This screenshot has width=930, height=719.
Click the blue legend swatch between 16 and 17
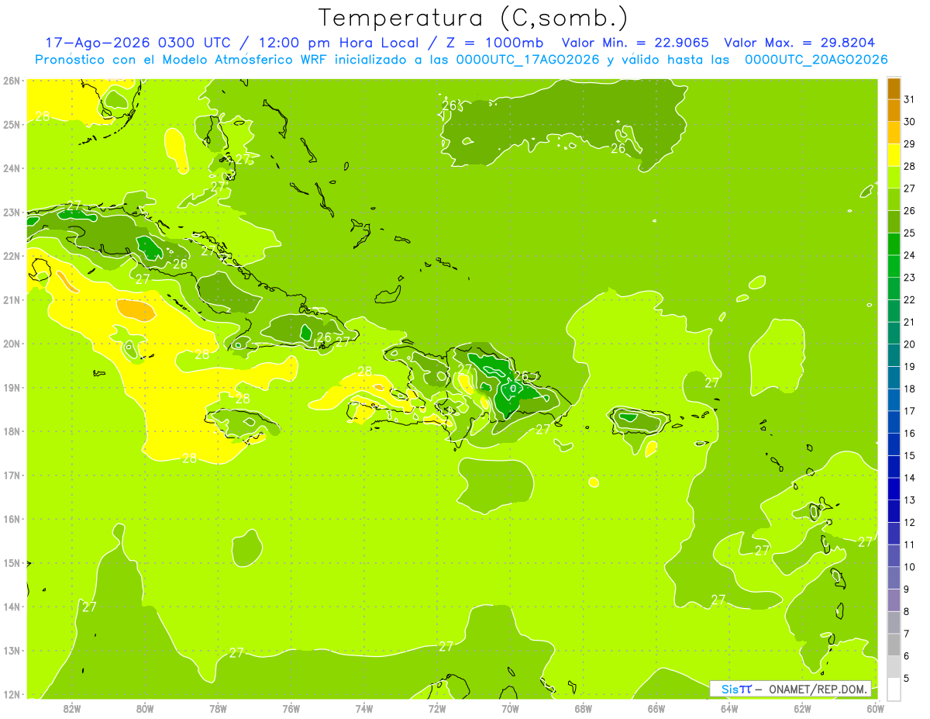point(894,422)
